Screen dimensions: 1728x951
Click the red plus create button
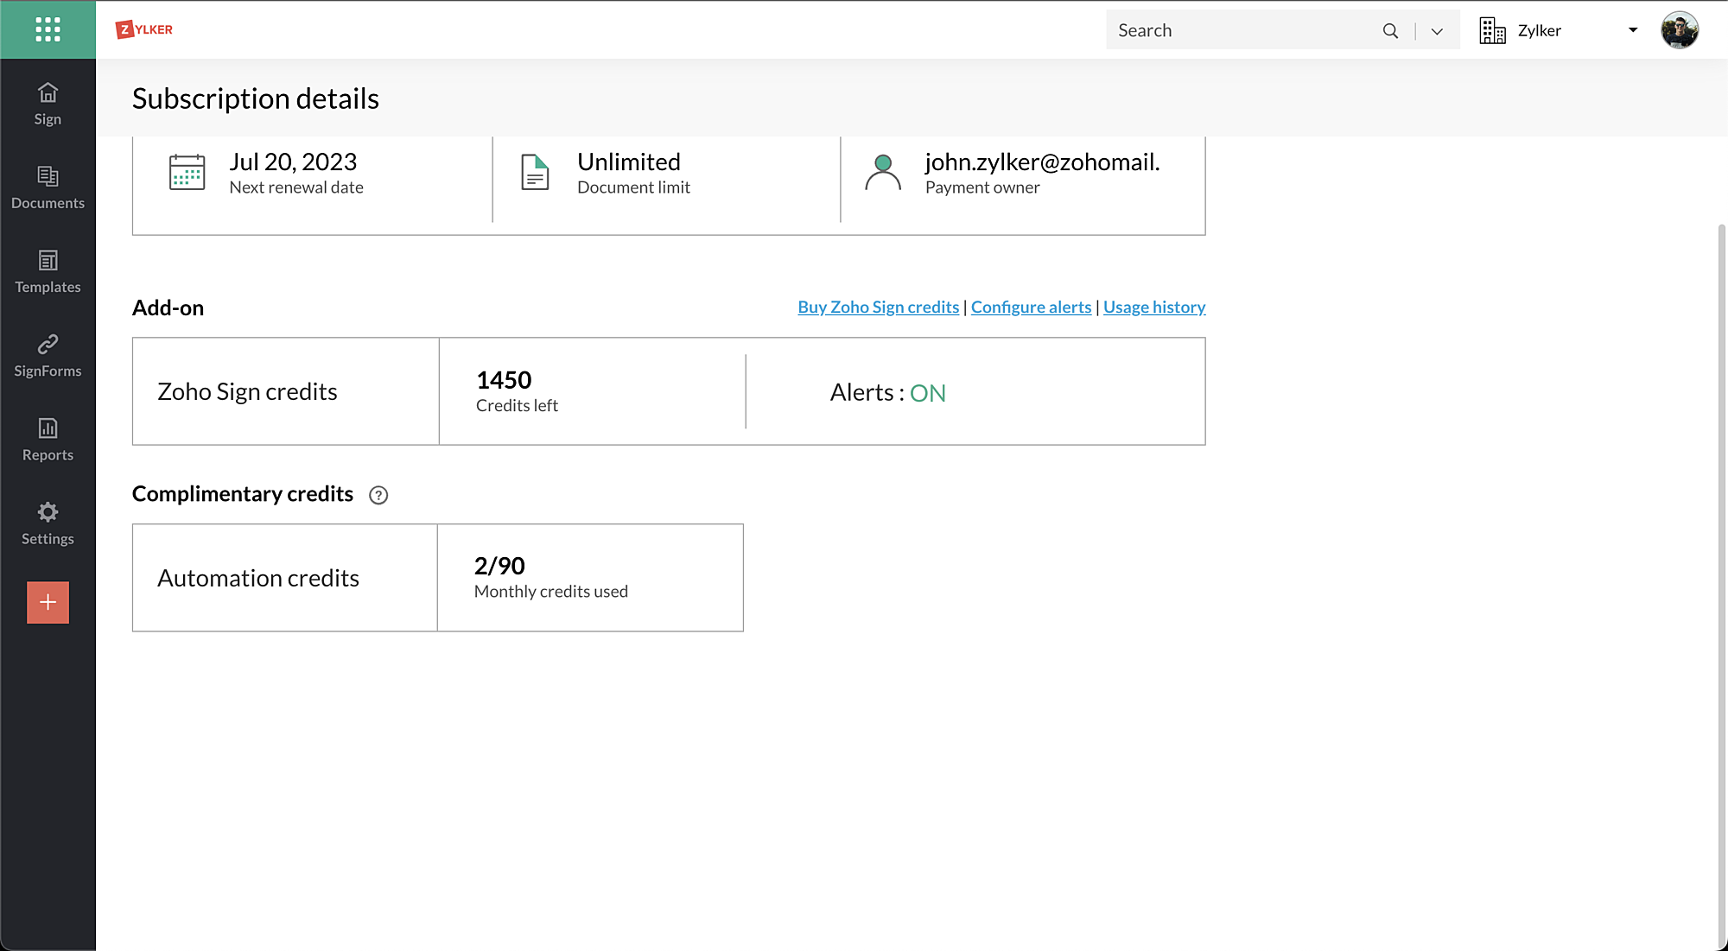pos(48,602)
